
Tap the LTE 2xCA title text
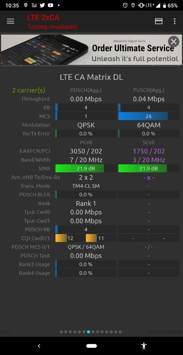tap(43, 17)
